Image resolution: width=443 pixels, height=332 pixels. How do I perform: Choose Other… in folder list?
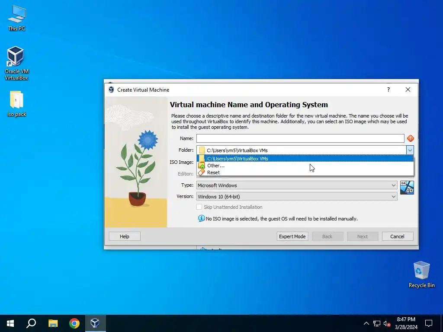pyautogui.click(x=305, y=166)
